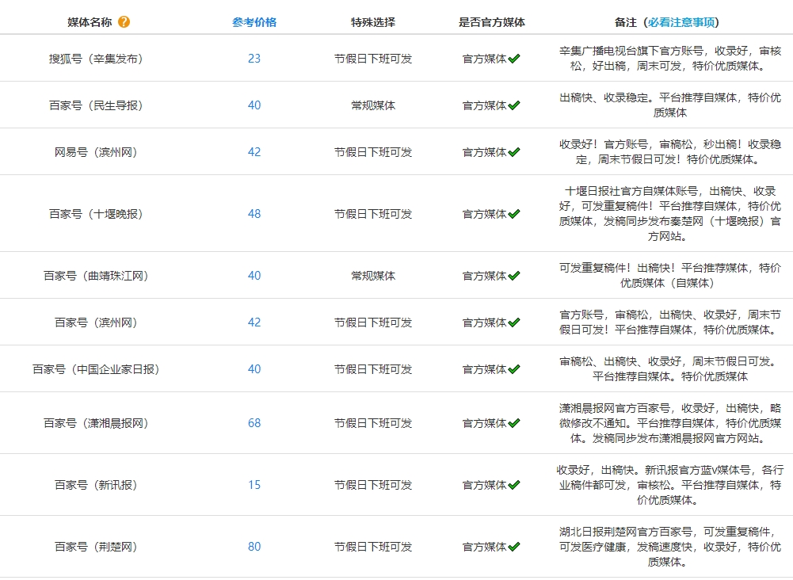
Task: Click price 48 for 百家号（十堰晚报）
Action: 254,214
